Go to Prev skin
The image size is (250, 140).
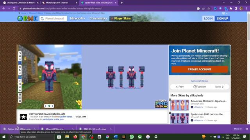(180, 87)
